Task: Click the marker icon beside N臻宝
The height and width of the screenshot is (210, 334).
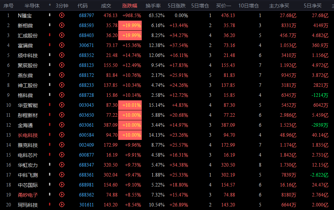Action: (49, 15)
